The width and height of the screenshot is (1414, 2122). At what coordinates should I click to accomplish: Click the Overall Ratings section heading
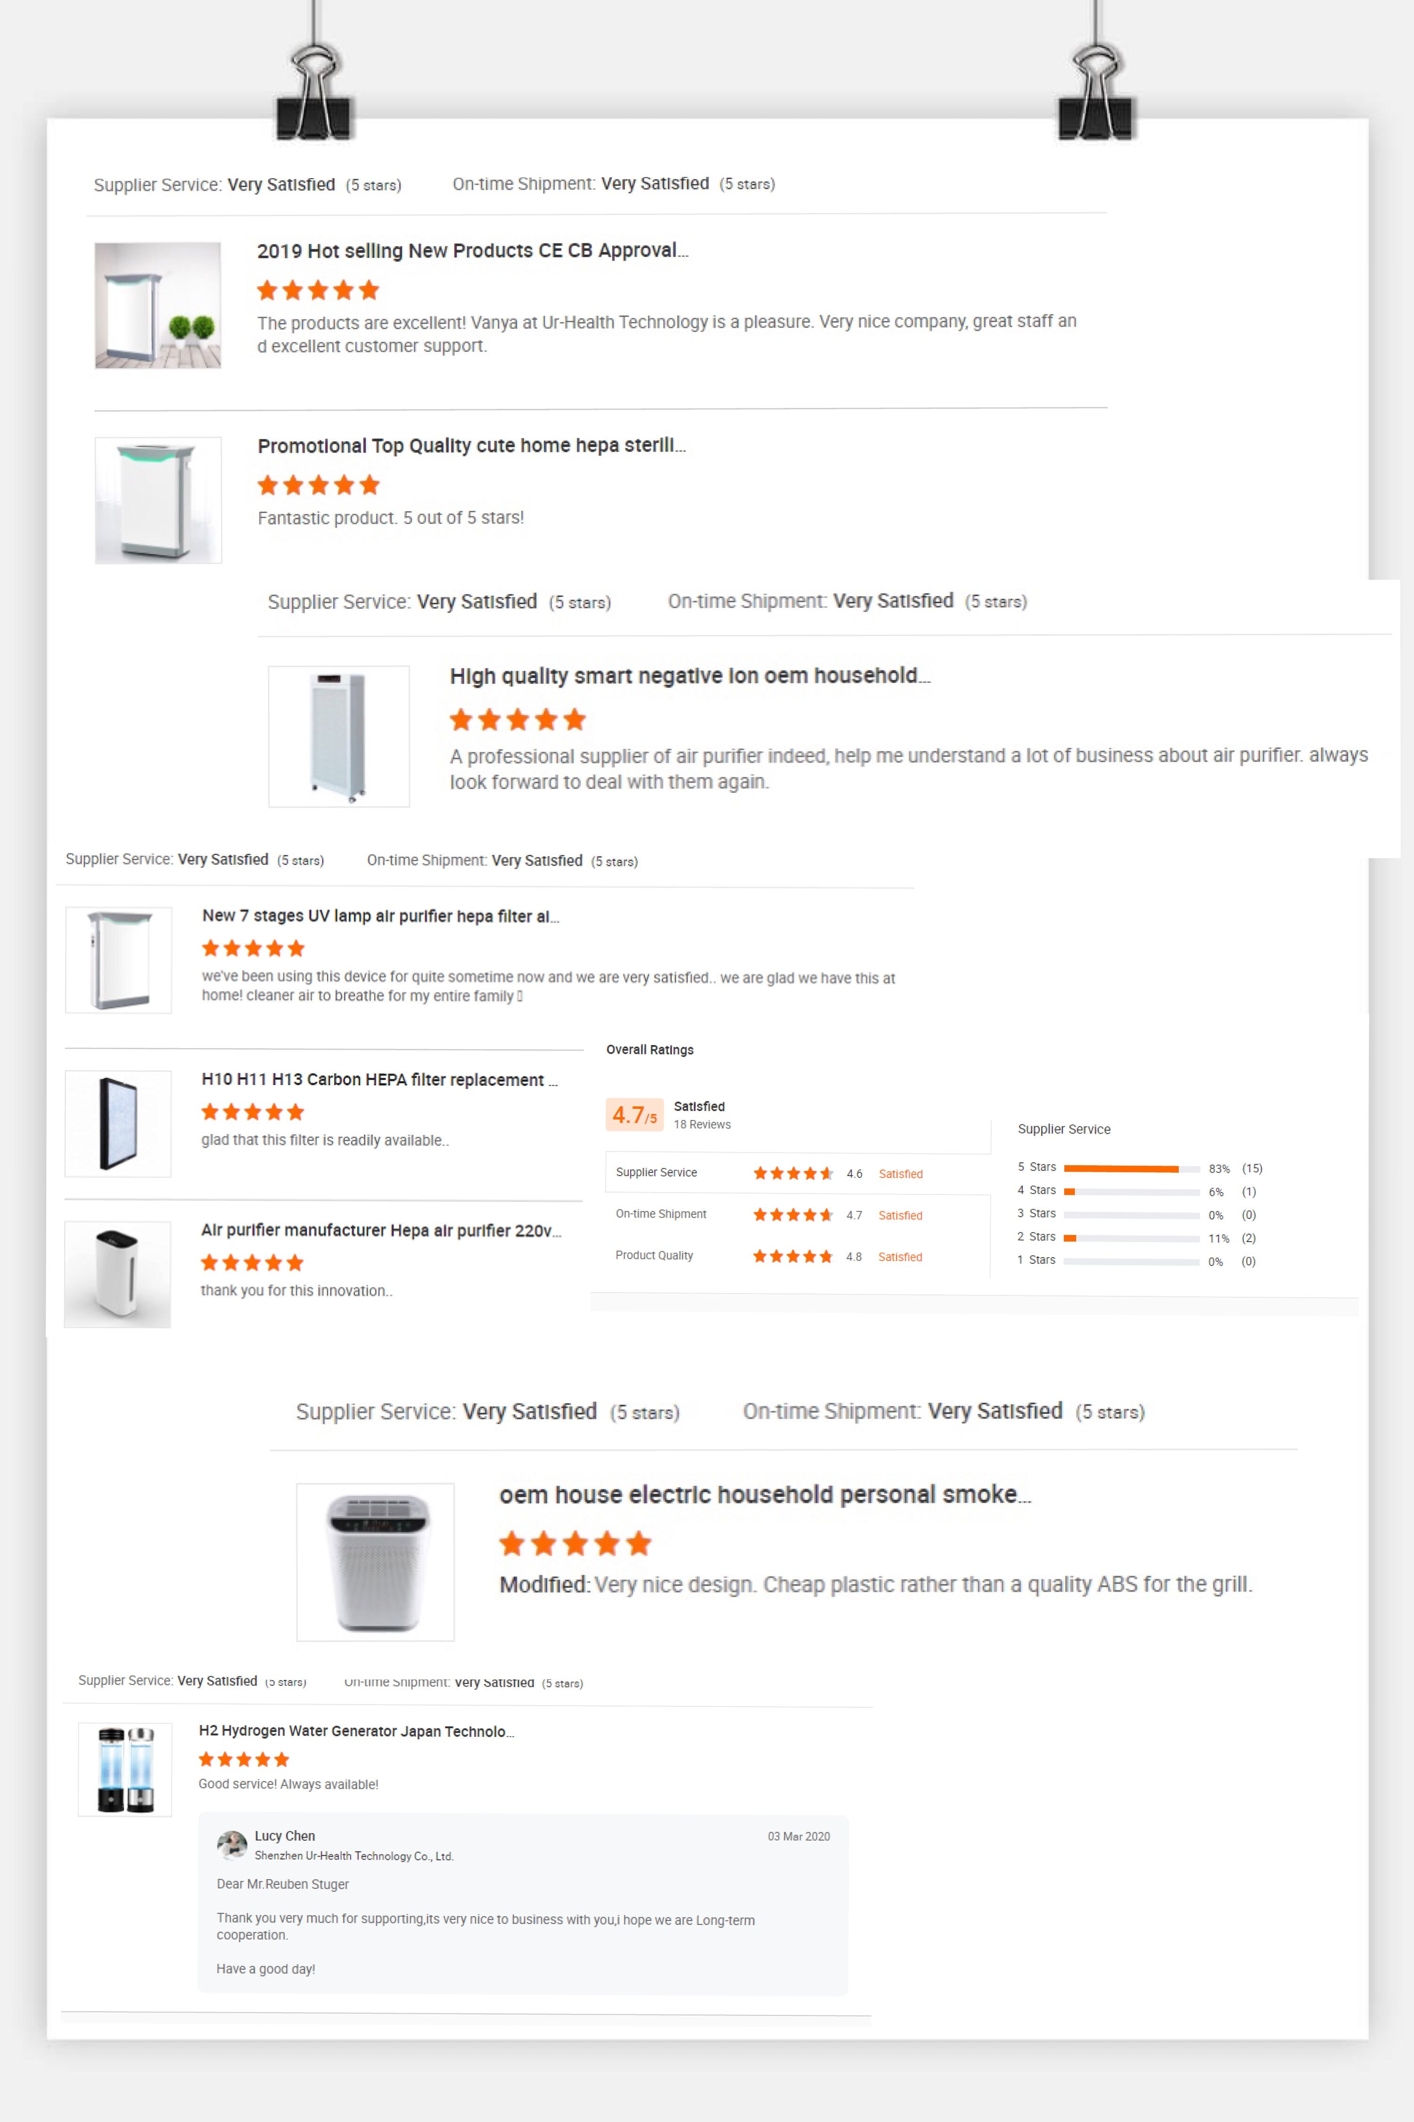click(x=651, y=1049)
